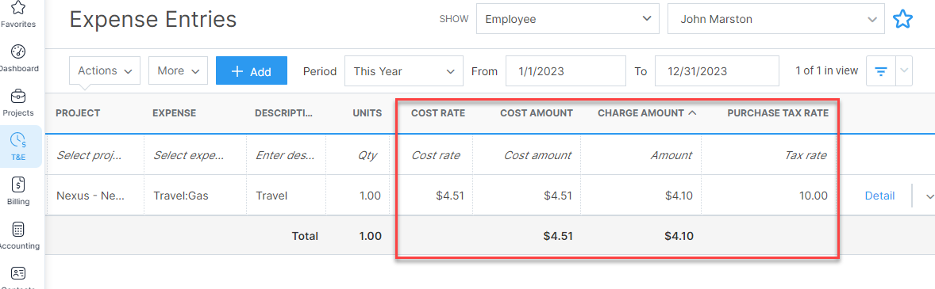935x289 pixels.
Task: Select the Travel:Gas expense cell
Action: [x=194, y=195]
